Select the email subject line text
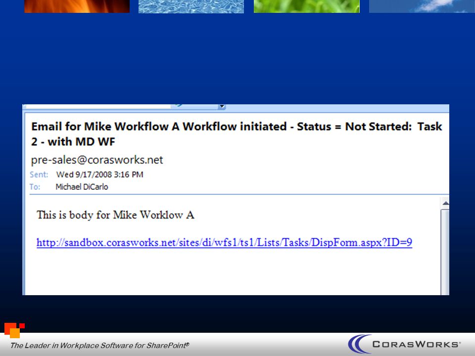This screenshot has height=356, width=475. [237, 134]
